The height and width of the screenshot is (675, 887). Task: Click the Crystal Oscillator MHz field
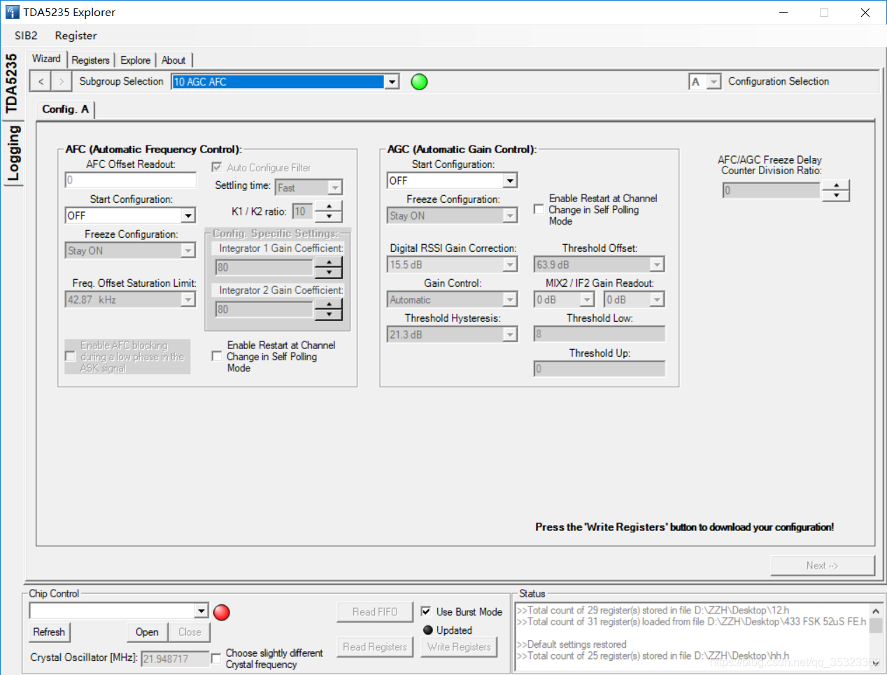click(x=176, y=659)
